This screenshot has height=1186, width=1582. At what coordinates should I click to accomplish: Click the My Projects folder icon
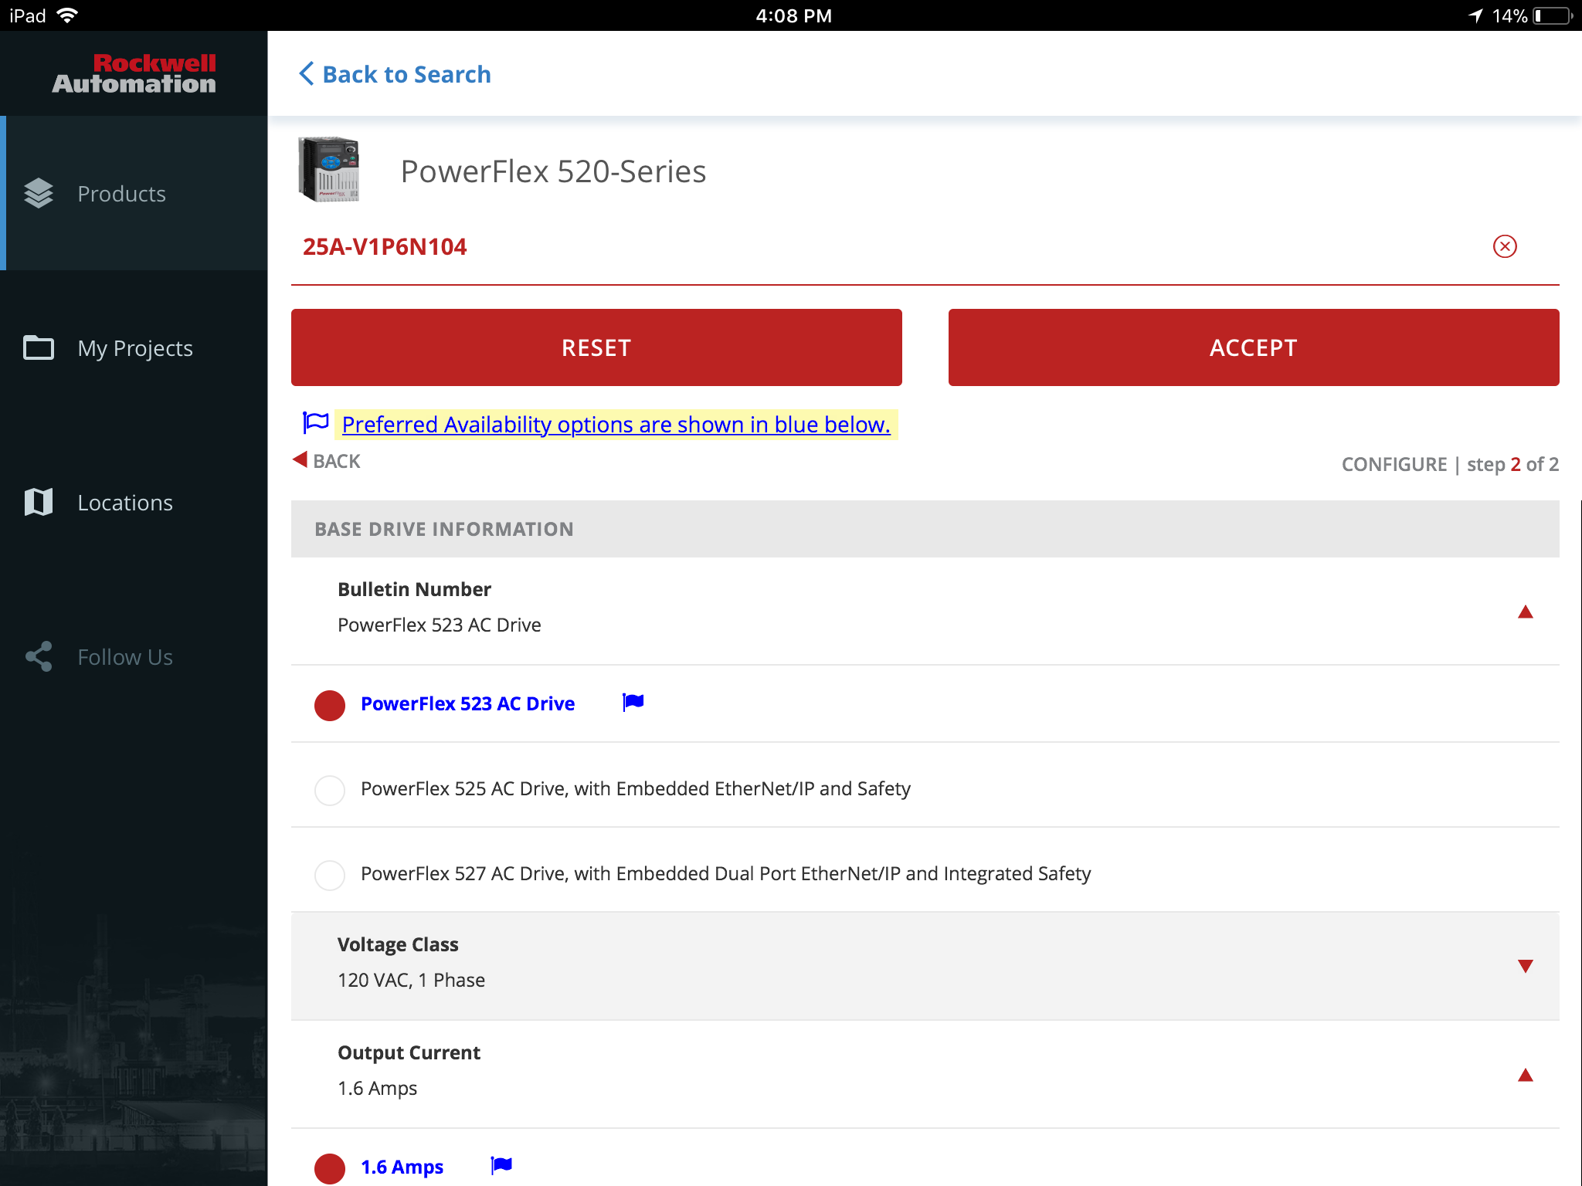[38, 347]
